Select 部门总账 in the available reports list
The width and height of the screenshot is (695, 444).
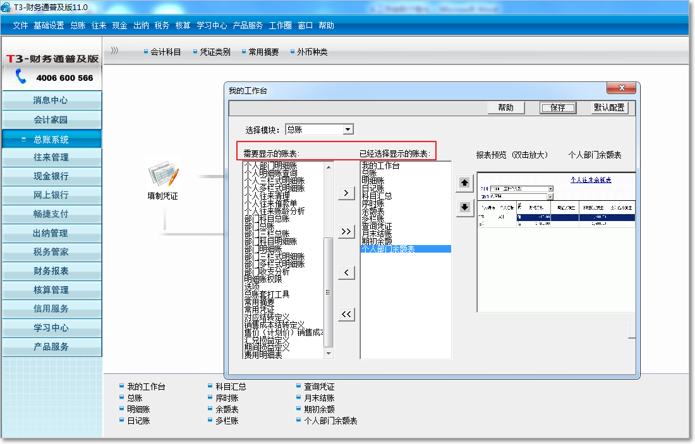(259, 226)
